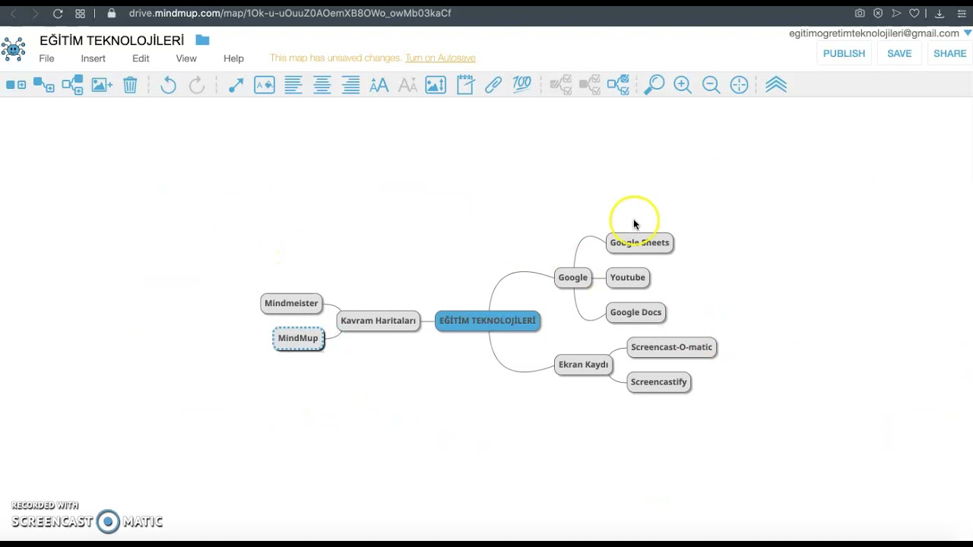
Task: Decrease node font size
Action: [x=407, y=85]
